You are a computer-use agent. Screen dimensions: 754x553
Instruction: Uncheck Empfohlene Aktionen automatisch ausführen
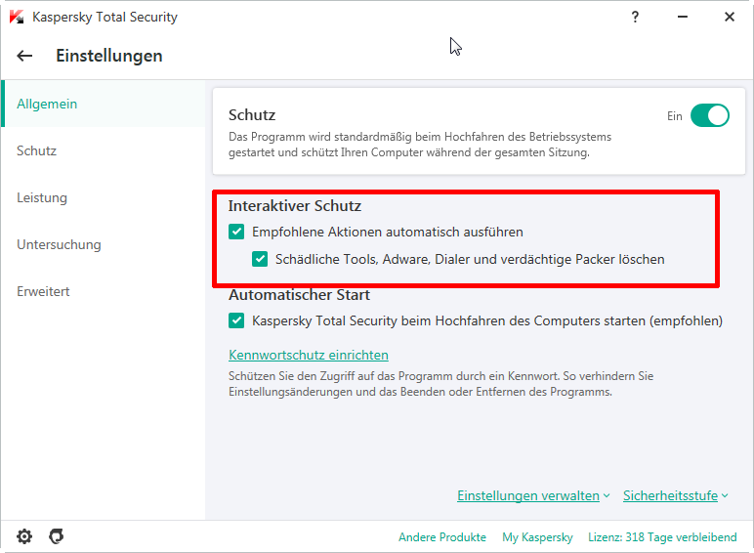[236, 232]
